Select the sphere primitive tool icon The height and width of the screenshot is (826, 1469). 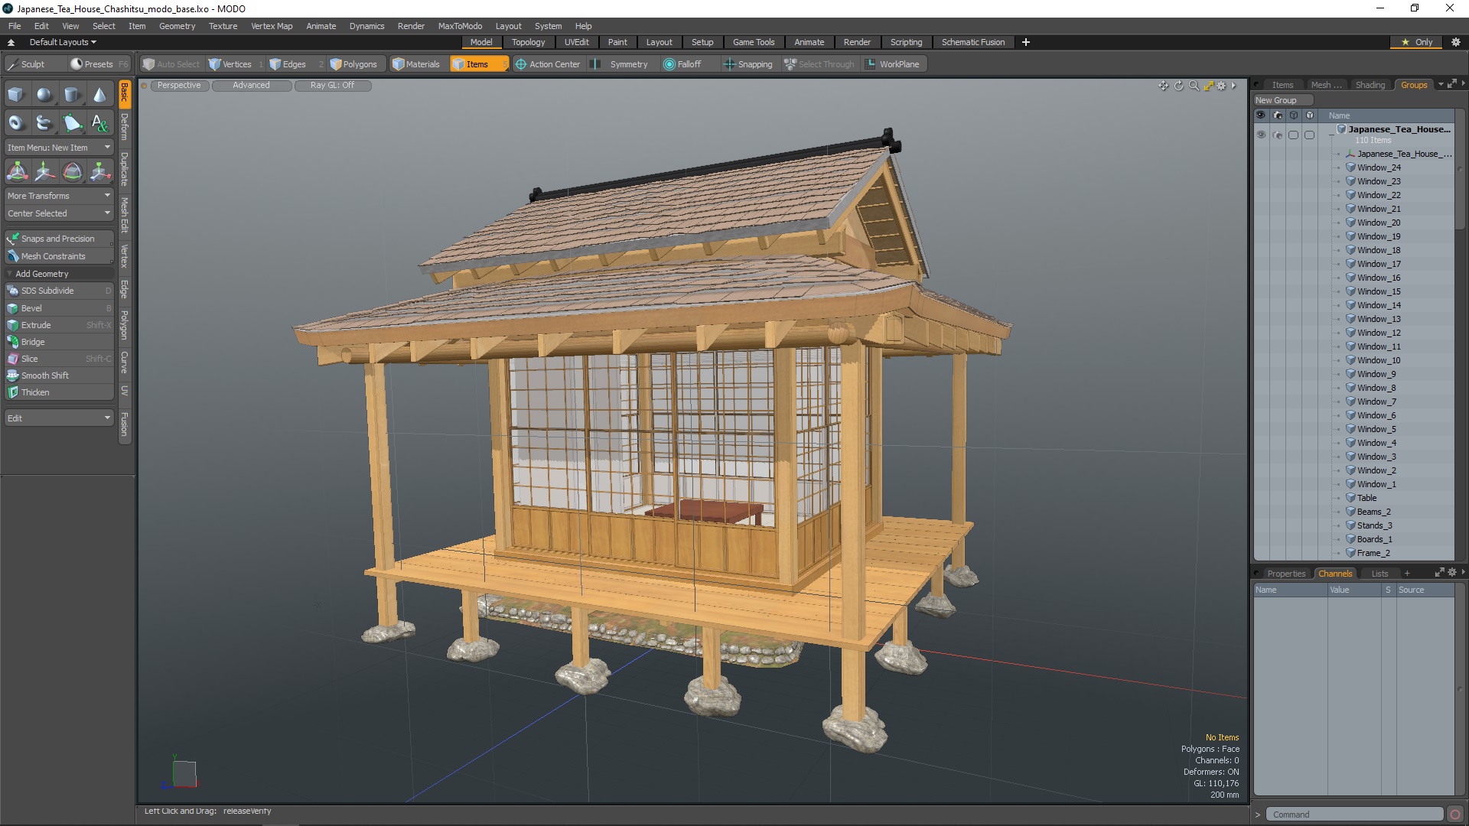coord(44,95)
